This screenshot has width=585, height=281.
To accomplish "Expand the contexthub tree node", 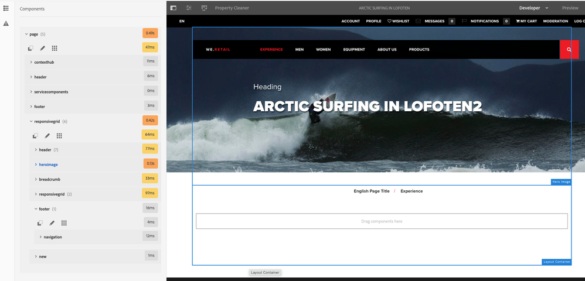I will pos(31,62).
